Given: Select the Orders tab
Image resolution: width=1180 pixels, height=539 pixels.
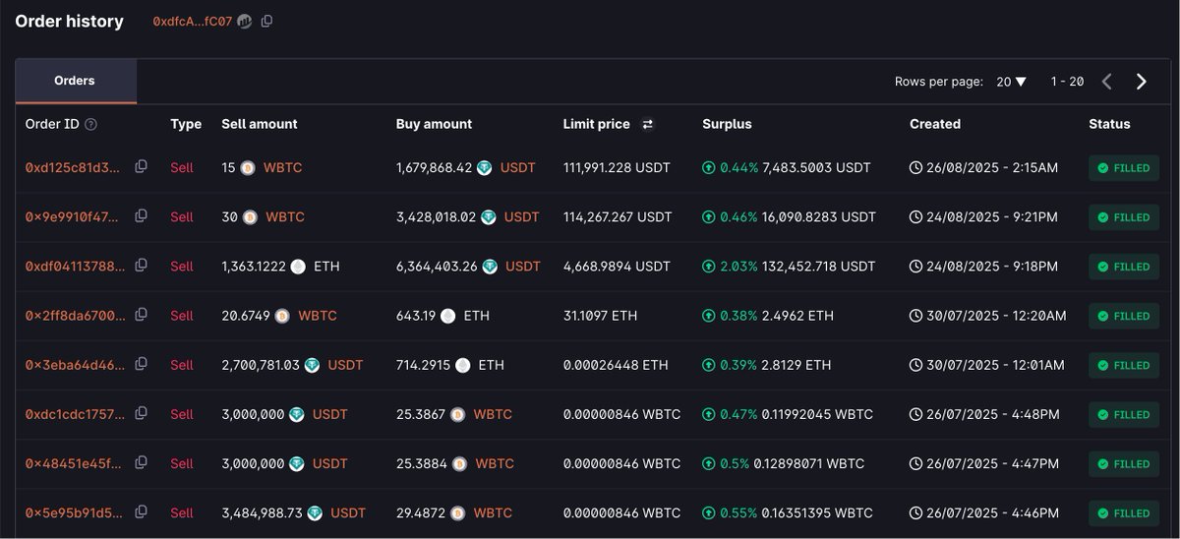Looking at the screenshot, I should tap(75, 81).
